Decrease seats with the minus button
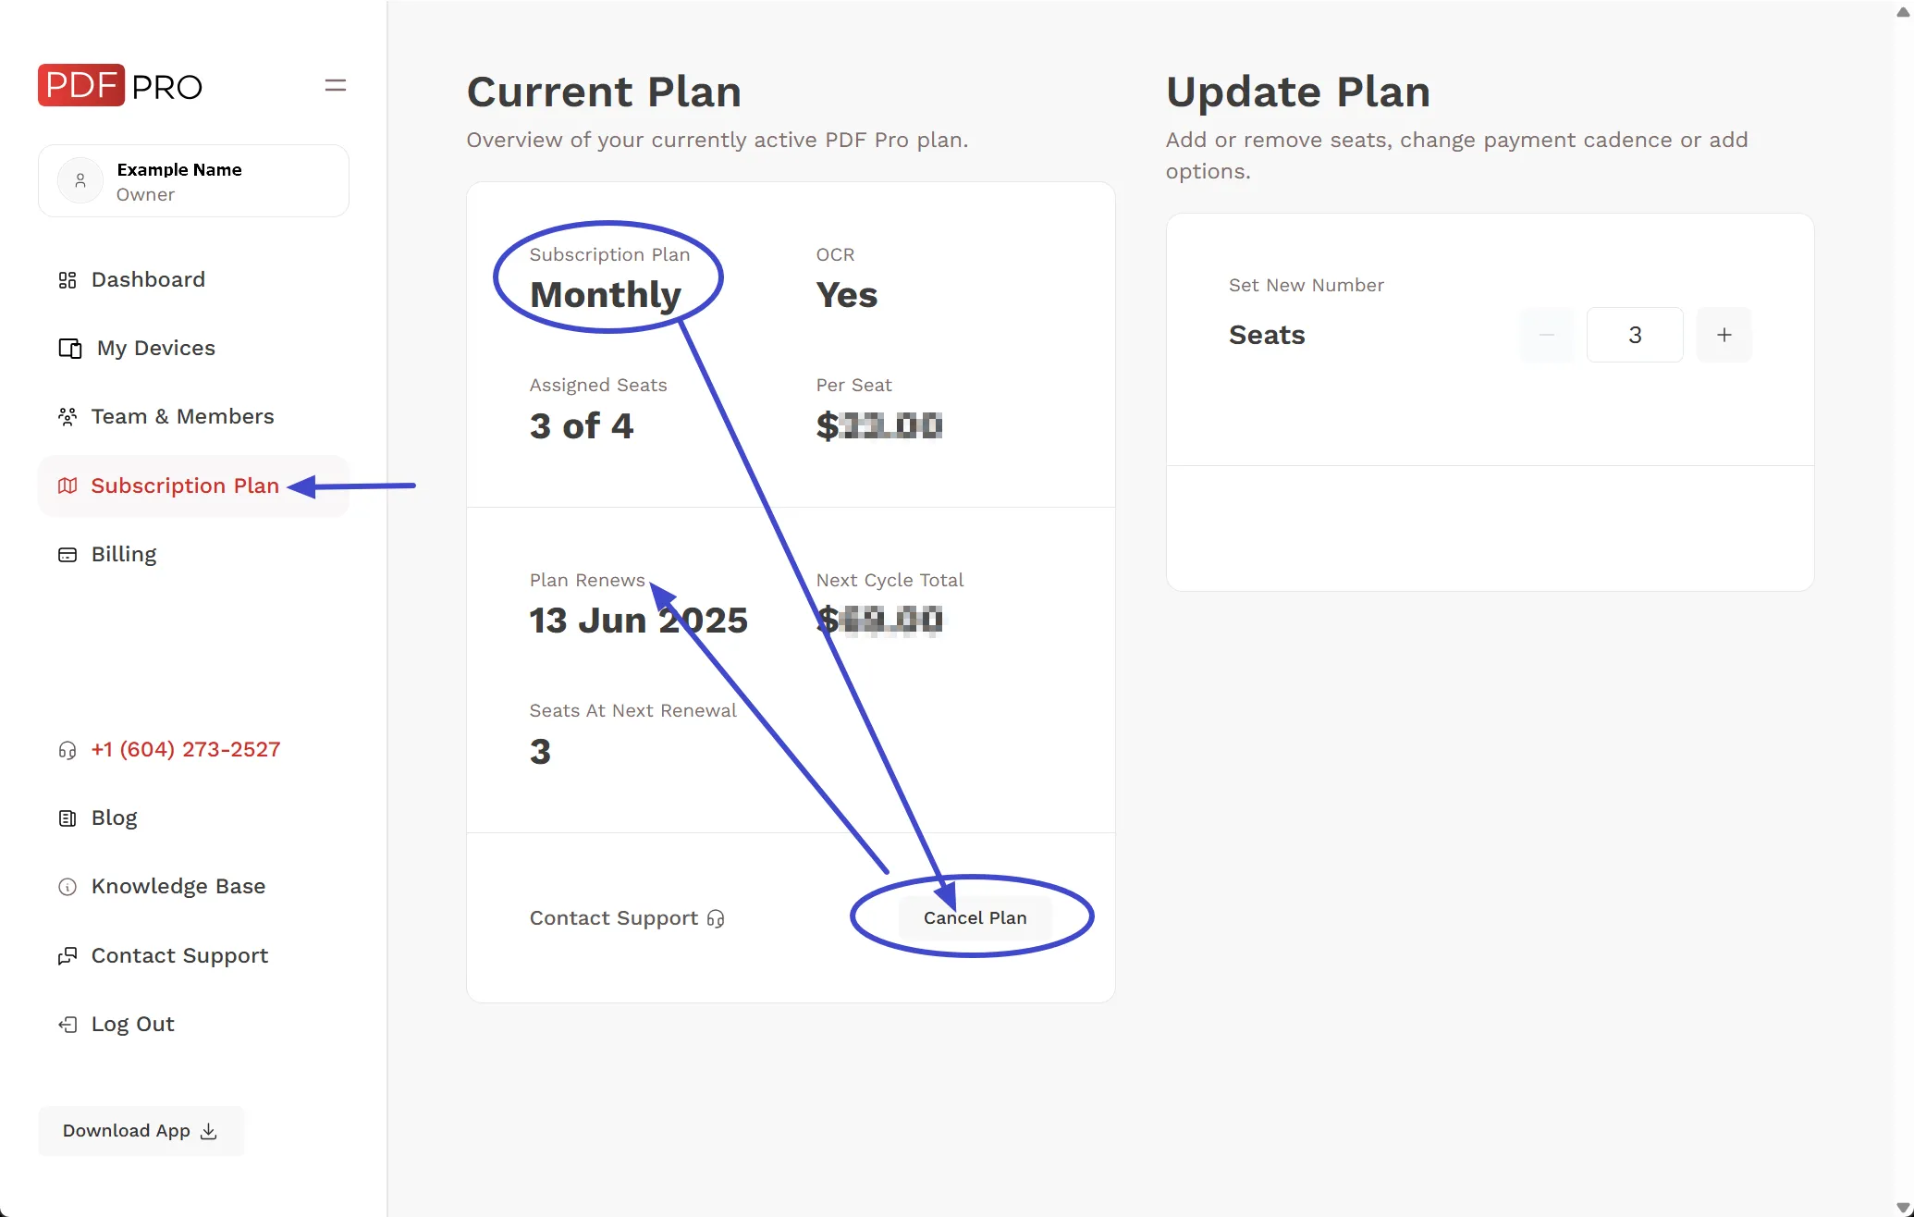The image size is (1914, 1217). 1546,335
